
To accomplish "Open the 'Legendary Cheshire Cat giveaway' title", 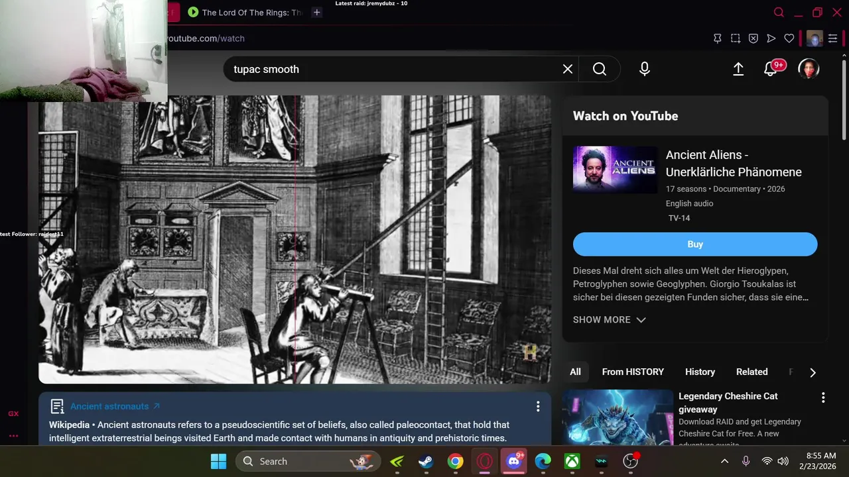I will pos(728,402).
